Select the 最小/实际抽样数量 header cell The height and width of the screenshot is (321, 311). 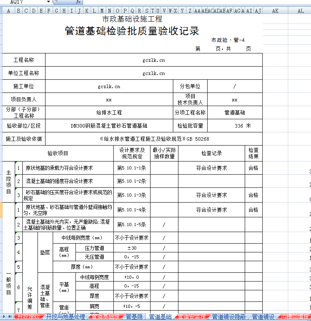[164, 154]
